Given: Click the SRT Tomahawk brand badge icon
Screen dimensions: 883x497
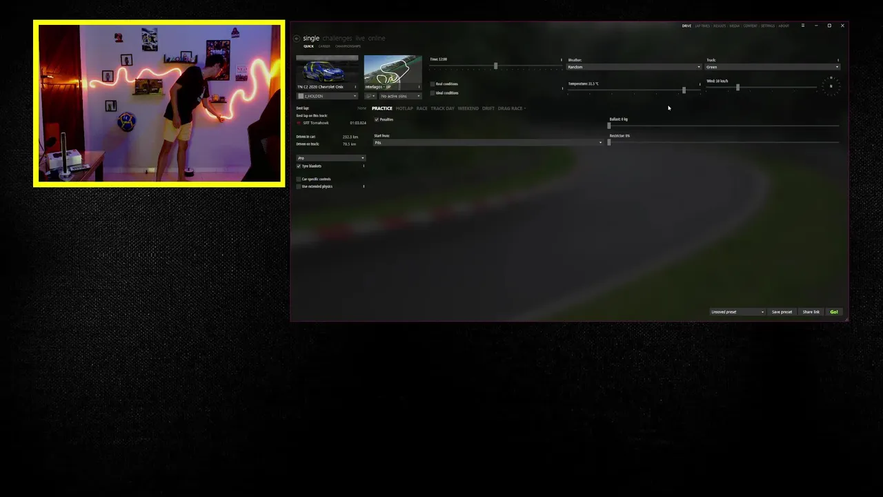Looking at the screenshot, I should tap(299, 123).
